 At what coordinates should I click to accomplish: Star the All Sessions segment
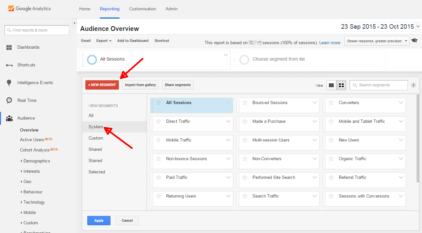[158, 103]
